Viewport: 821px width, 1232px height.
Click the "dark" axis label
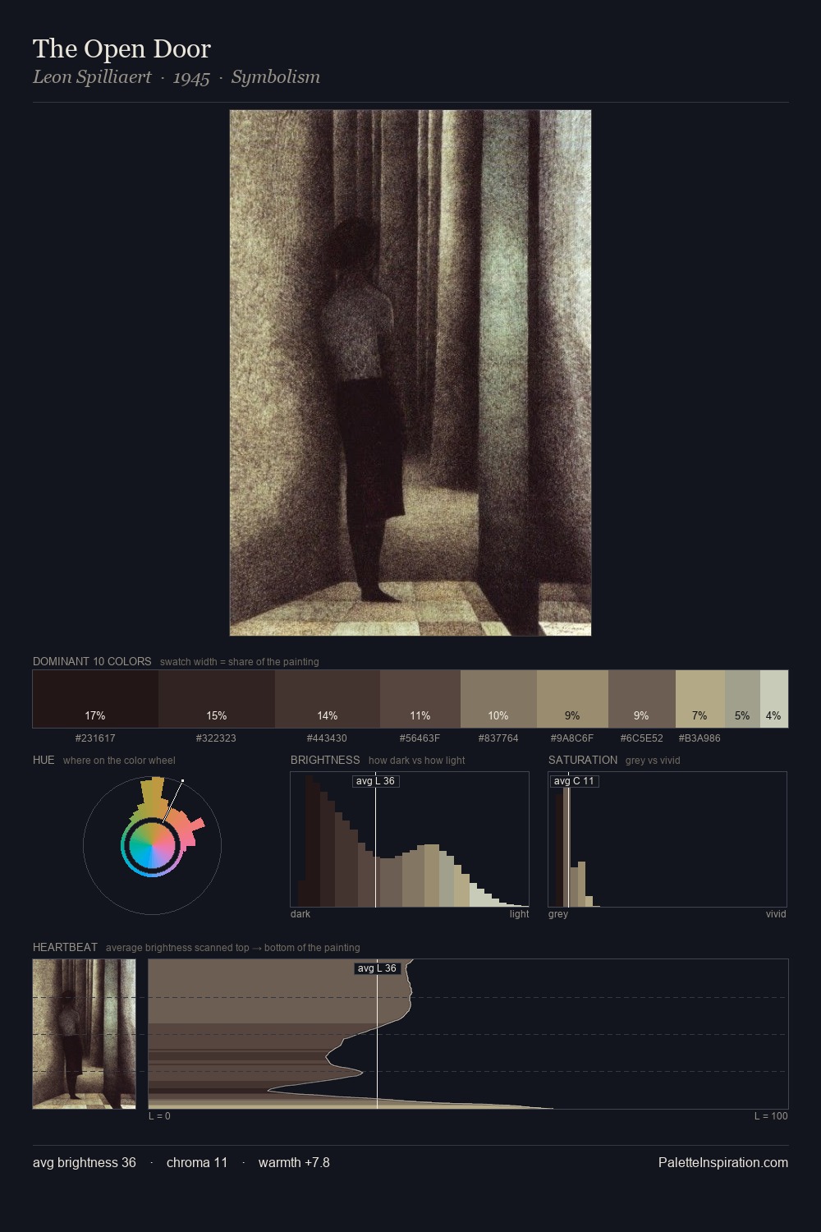pyautogui.click(x=300, y=914)
